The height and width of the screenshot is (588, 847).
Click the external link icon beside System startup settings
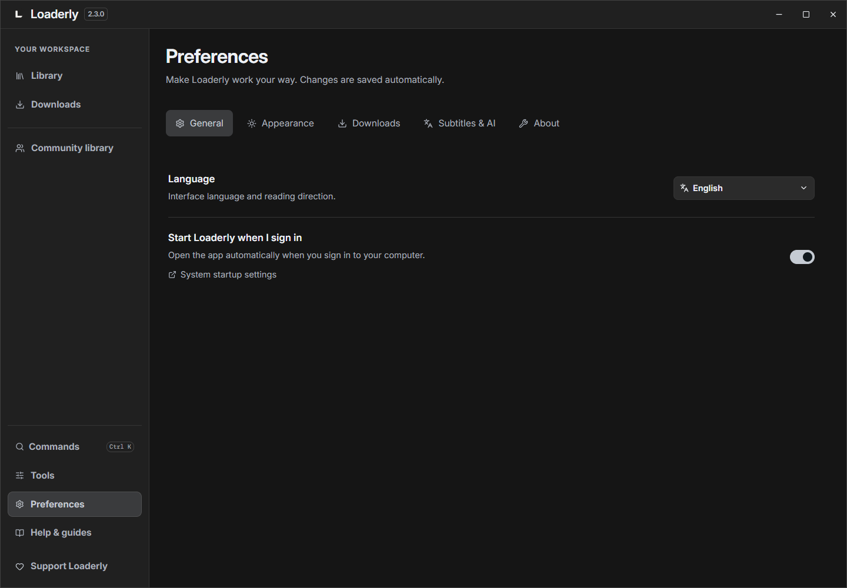[172, 275]
